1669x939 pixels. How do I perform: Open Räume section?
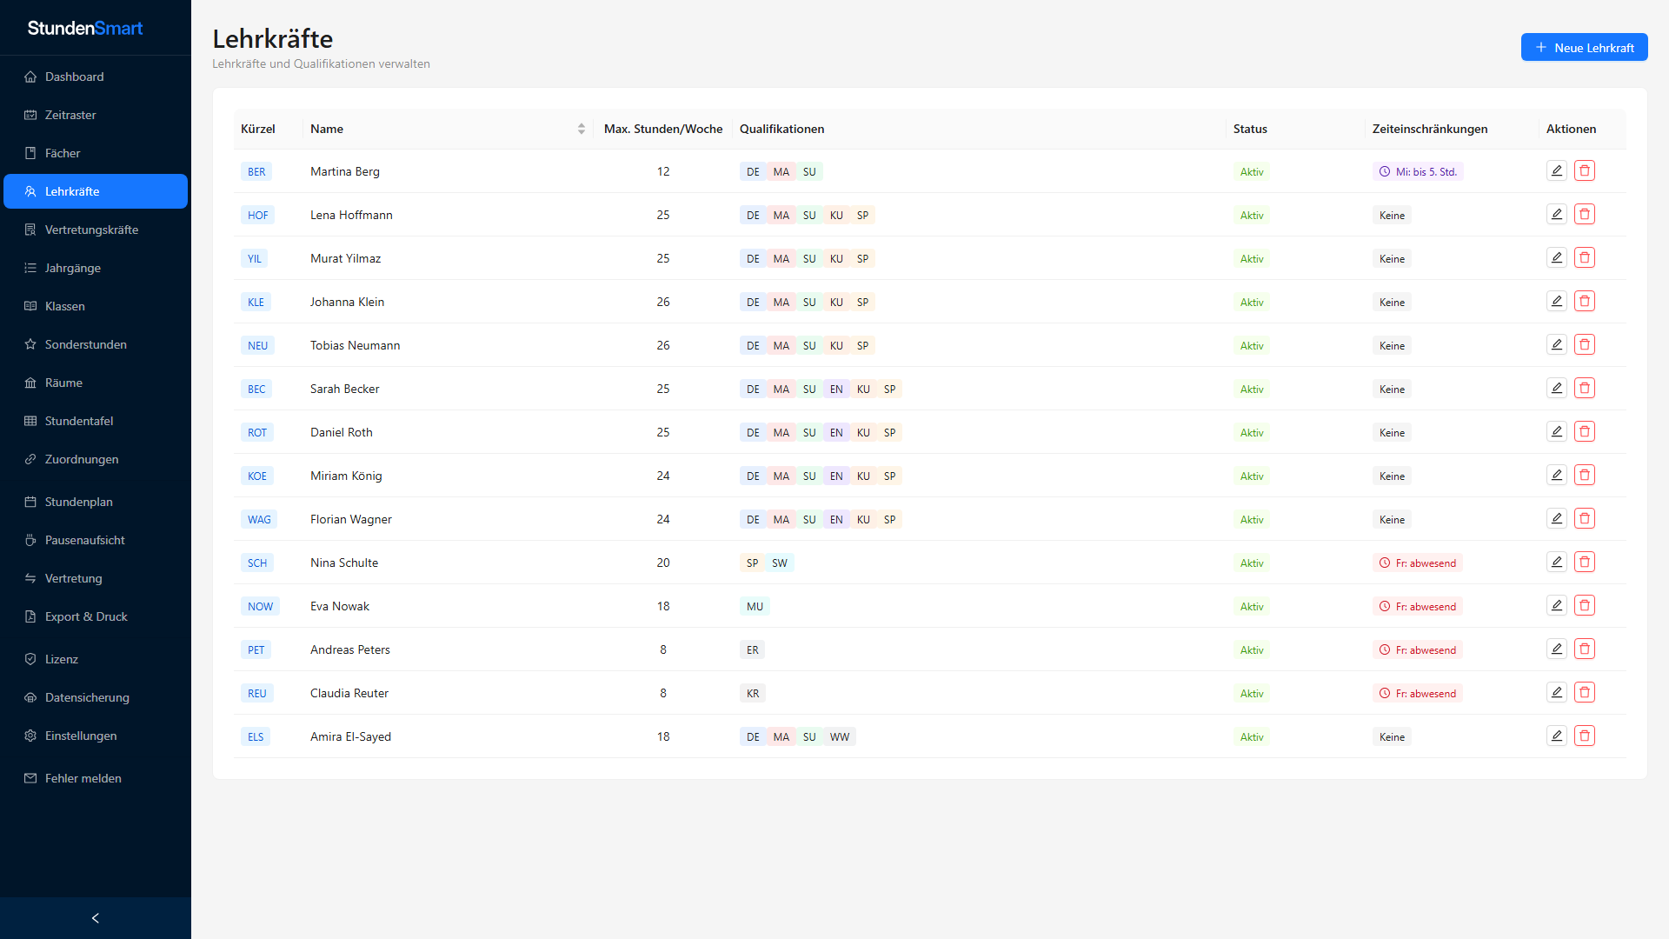96,383
